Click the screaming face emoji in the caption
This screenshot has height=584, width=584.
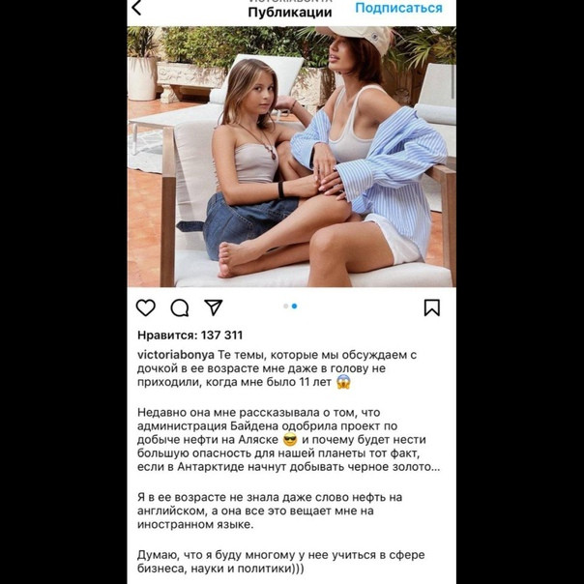click(x=343, y=382)
